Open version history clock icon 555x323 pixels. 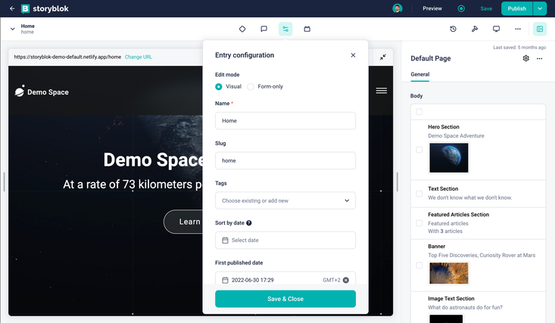pos(453,29)
